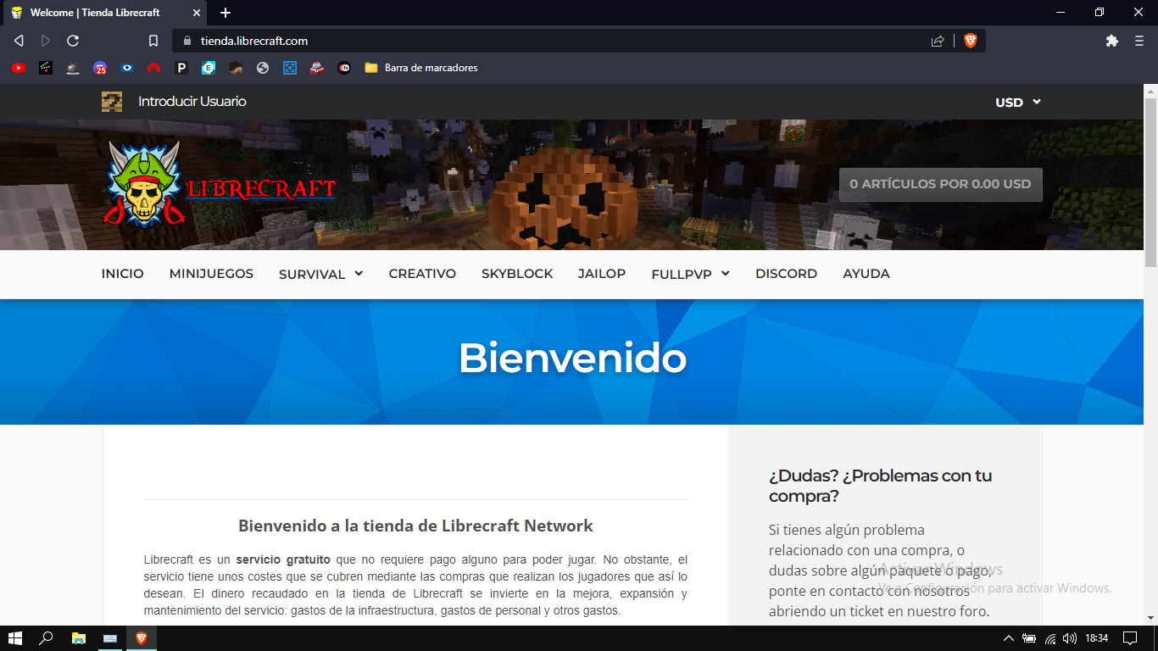Viewport: 1158px width, 651px height.
Task: Open the retro TV bookmark icon
Action: (73, 68)
